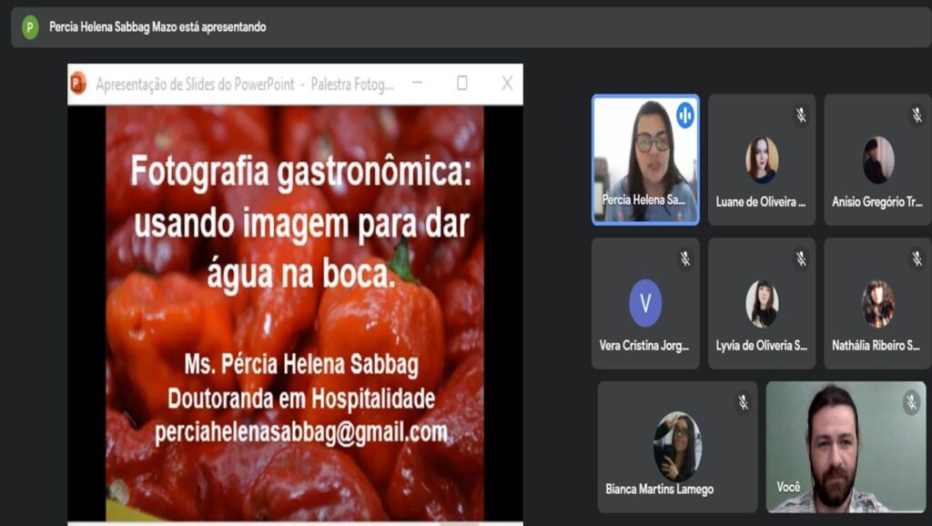This screenshot has width=932, height=526.
Task: Click the name label 'Anísio Gregório Tr...'
Action: [x=877, y=202]
